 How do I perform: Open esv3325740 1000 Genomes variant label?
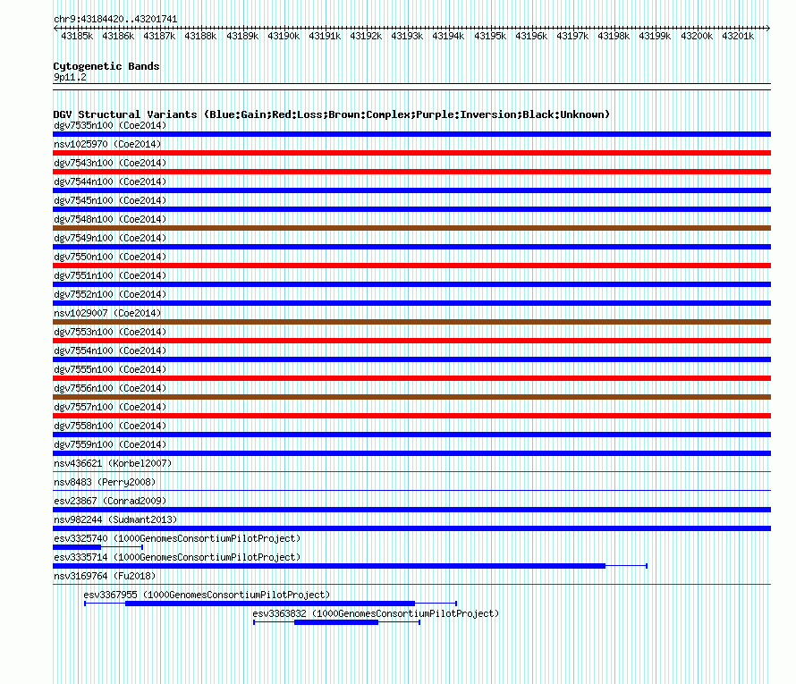[177, 538]
